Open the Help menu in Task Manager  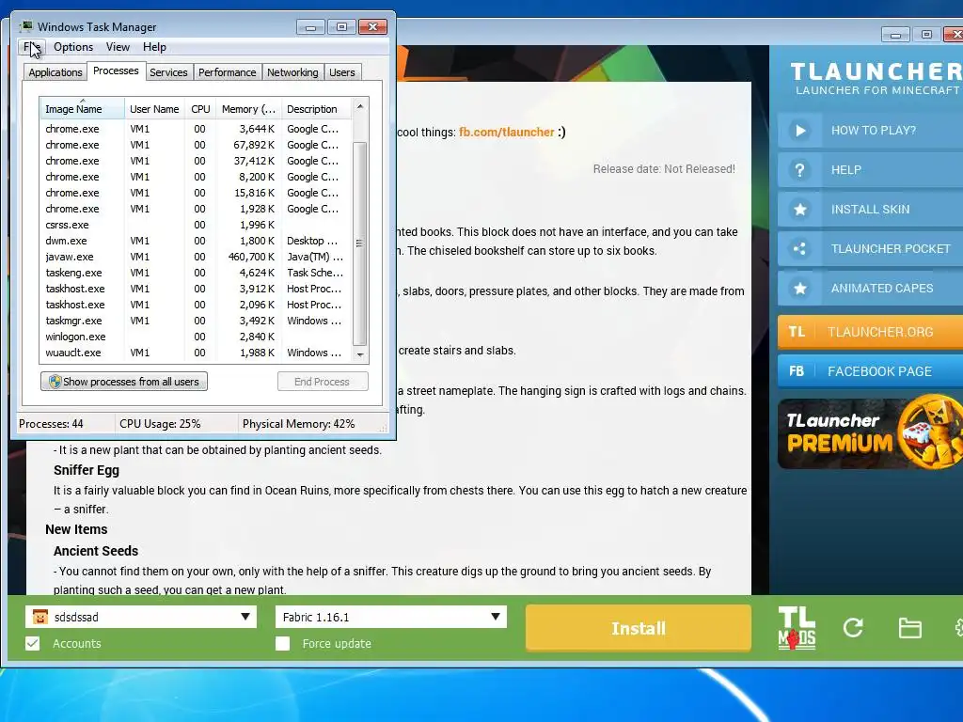click(x=154, y=47)
